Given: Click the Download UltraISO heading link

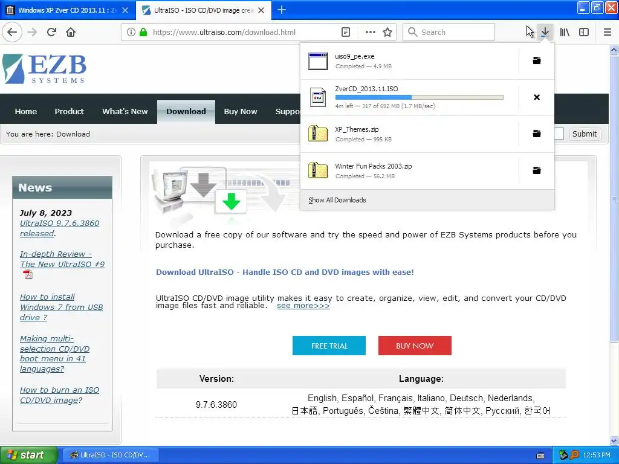Looking at the screenshot, I should [285, 272].
